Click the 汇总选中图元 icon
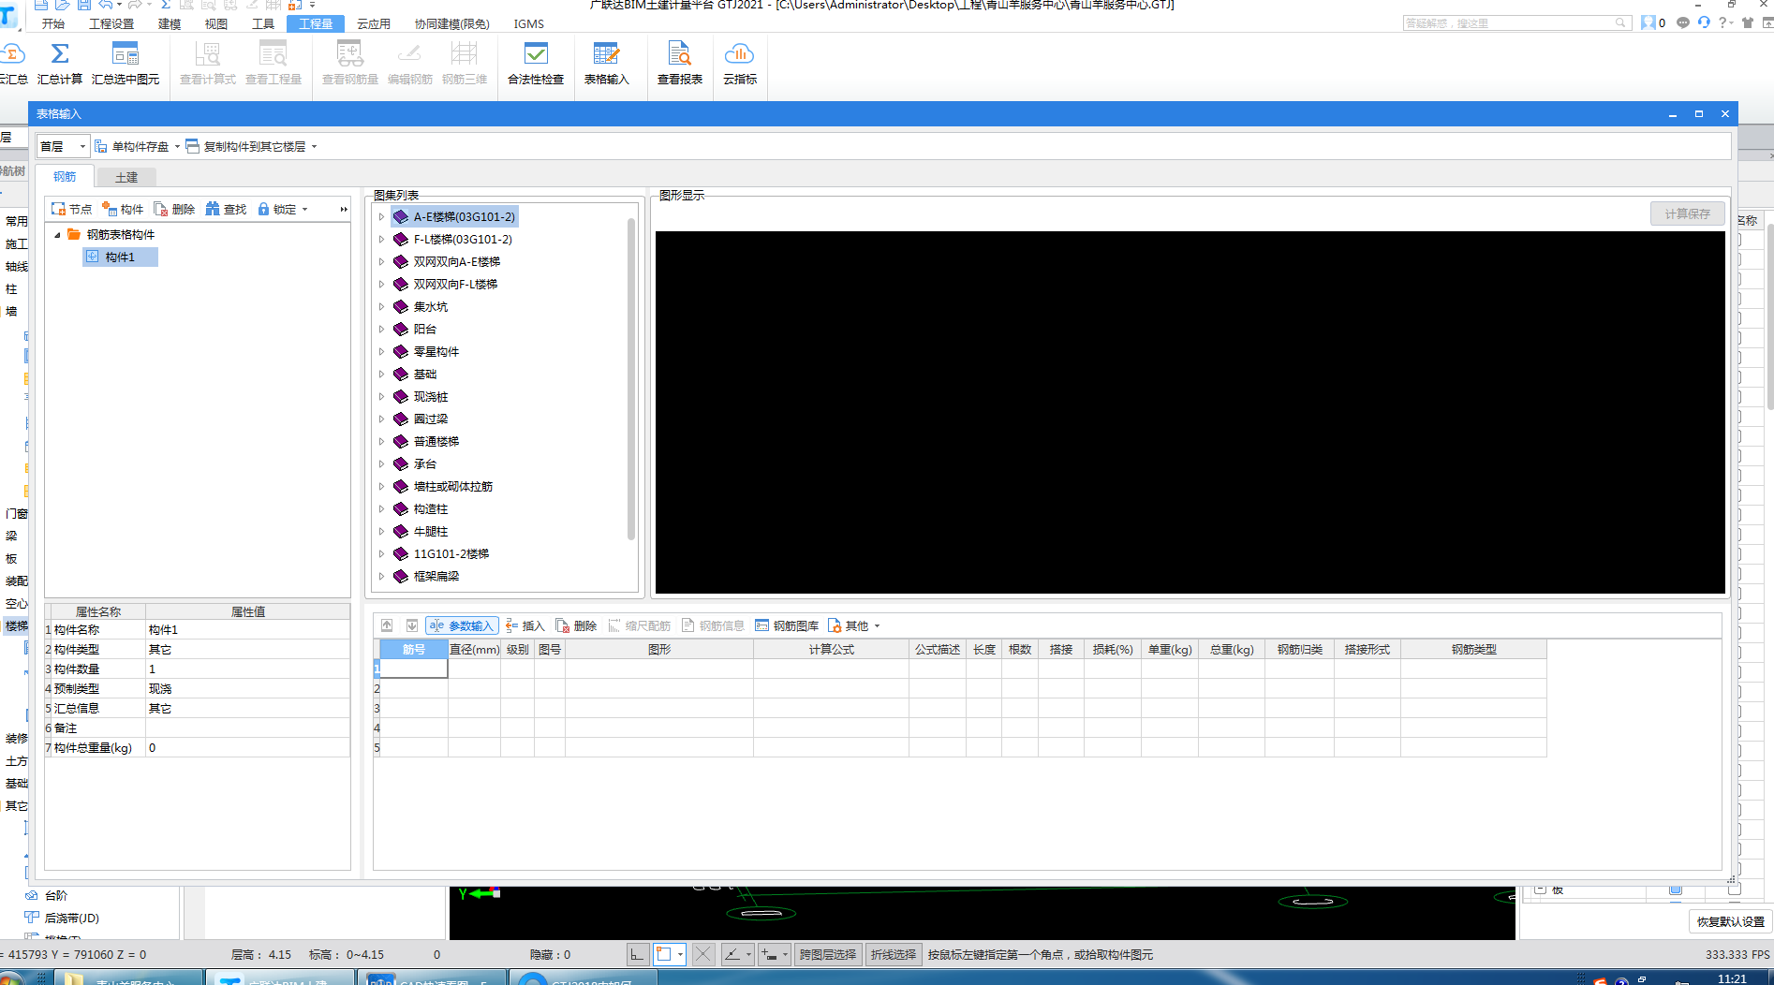1774x985 pixels. pos(125,53)
